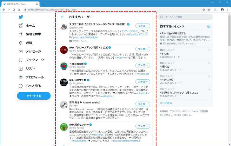Open the エンゲージソウルズ profile avatar
The width and height of the screenshot is (231, 146).
pyautogui.click(x=64, y=27)
